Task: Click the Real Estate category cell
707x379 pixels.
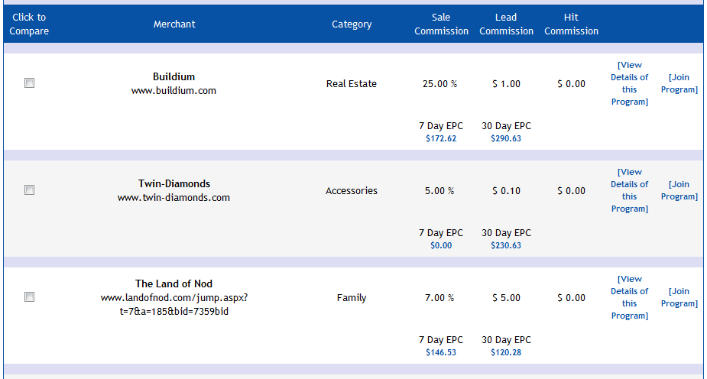Action: pyautogui.click(x=352, y=84)
